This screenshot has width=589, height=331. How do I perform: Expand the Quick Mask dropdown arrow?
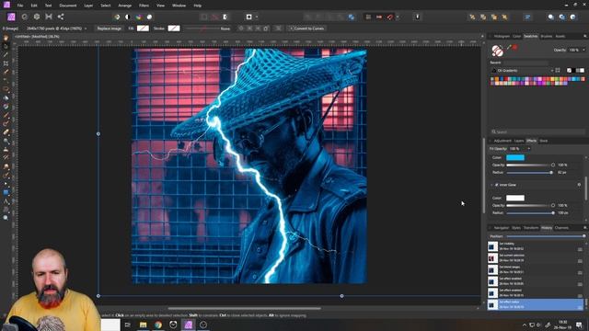257,17
